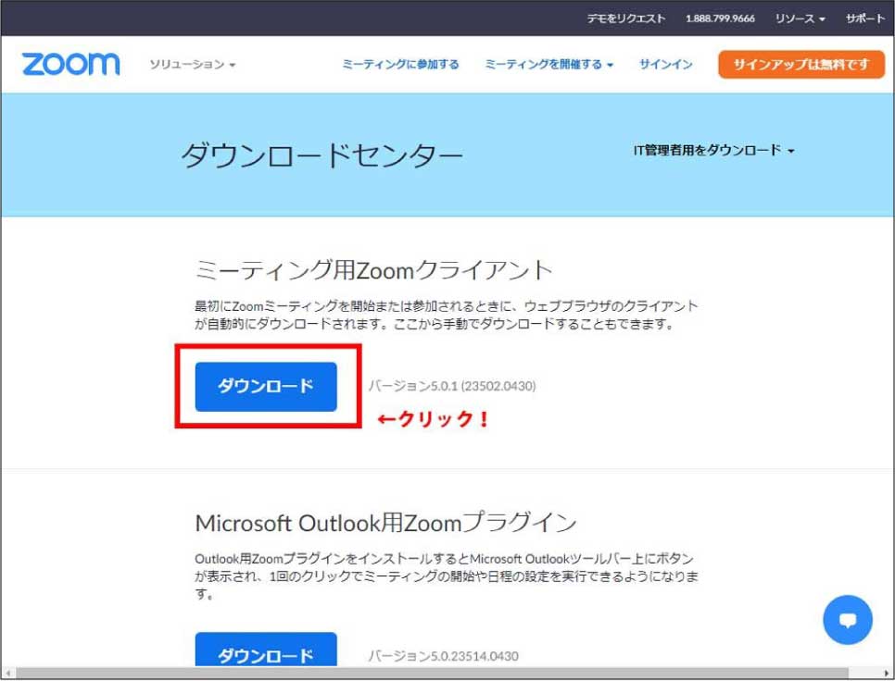Click the 1.888.799.9666 phone number
Image resolution: width=895 pixels, height=681 pixels.
coord(720,19)
